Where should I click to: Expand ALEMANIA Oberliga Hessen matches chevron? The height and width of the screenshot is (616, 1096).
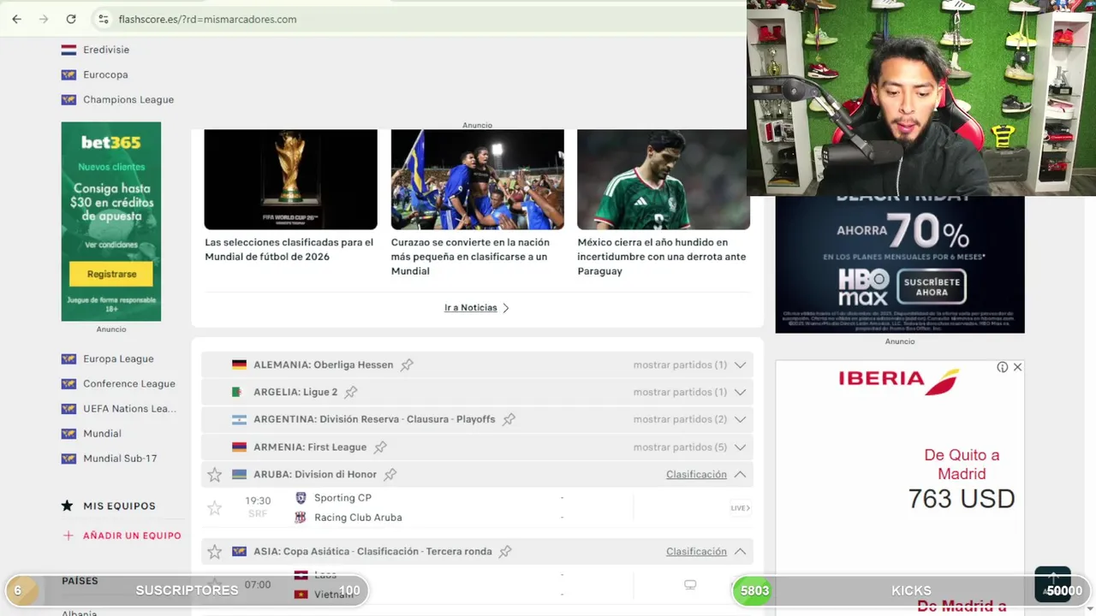tap(740, 364)
